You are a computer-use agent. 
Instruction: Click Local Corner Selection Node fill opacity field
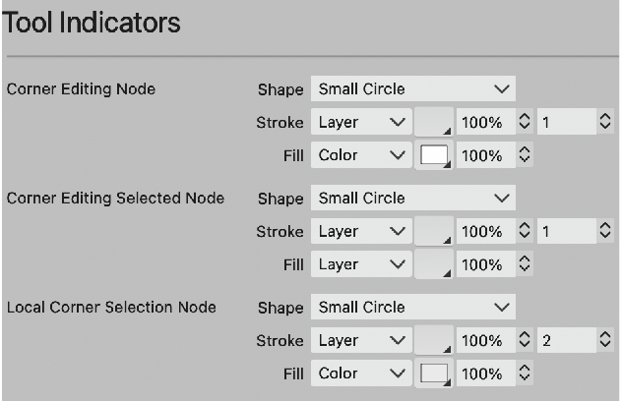click(x=486, y=373)
